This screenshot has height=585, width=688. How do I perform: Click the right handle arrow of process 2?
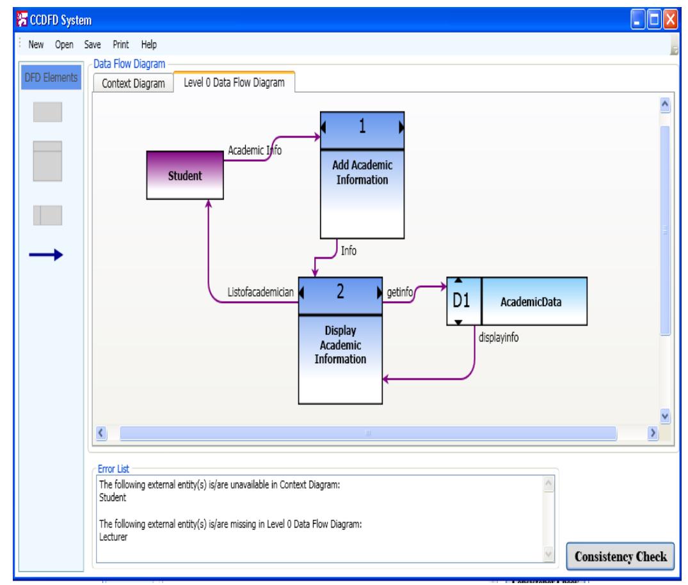380,292
